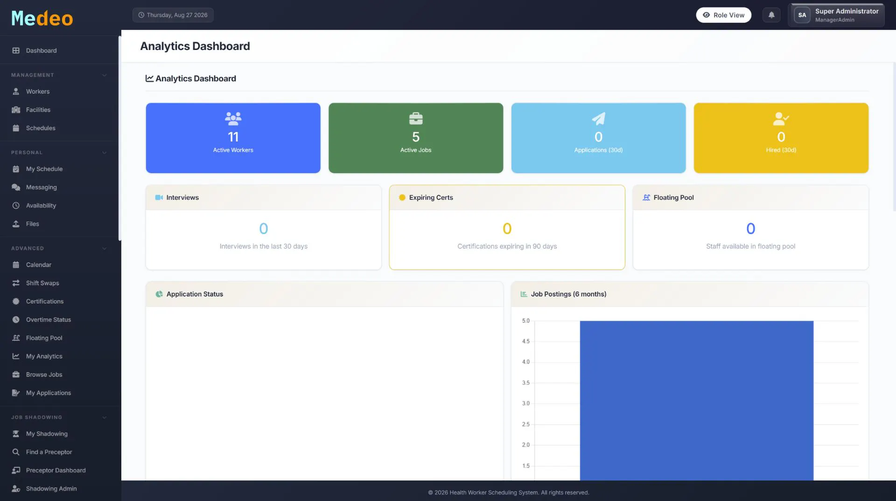This screenshot has width=896, height=501.
Task: Click the Hired user-check icon
Action: coord(781,119)
